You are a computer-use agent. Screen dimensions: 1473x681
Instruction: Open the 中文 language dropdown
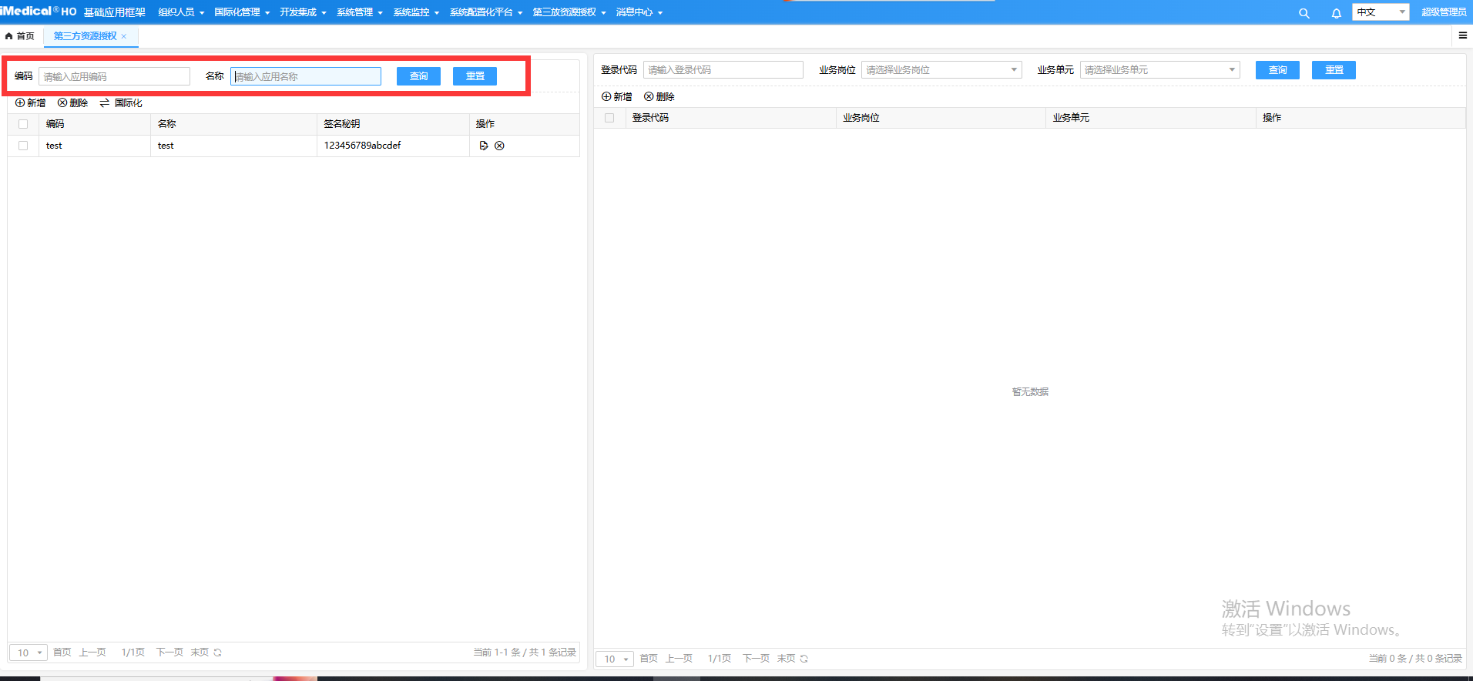(x=1380, y=12)
